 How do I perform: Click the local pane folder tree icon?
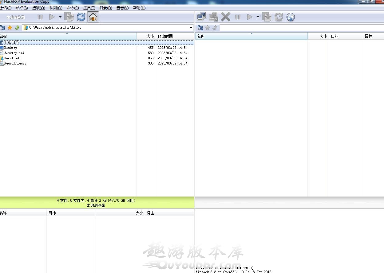2,28
